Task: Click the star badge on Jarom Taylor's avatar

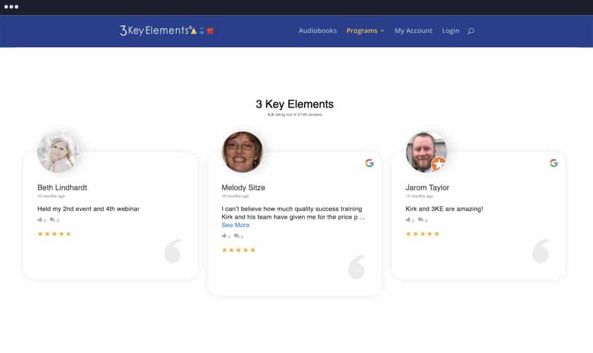Action: pos(438,164)
